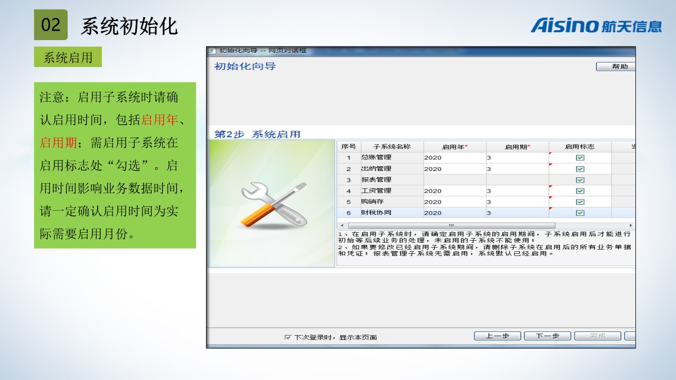Click 启用年 field for 购销存 row
676x380 pixels.
[x=454, y=202]
